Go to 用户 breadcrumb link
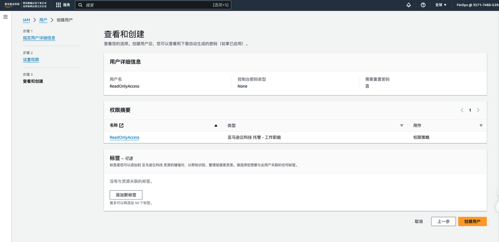Viewport: 499px width, 242px height. tap(43, 20)
